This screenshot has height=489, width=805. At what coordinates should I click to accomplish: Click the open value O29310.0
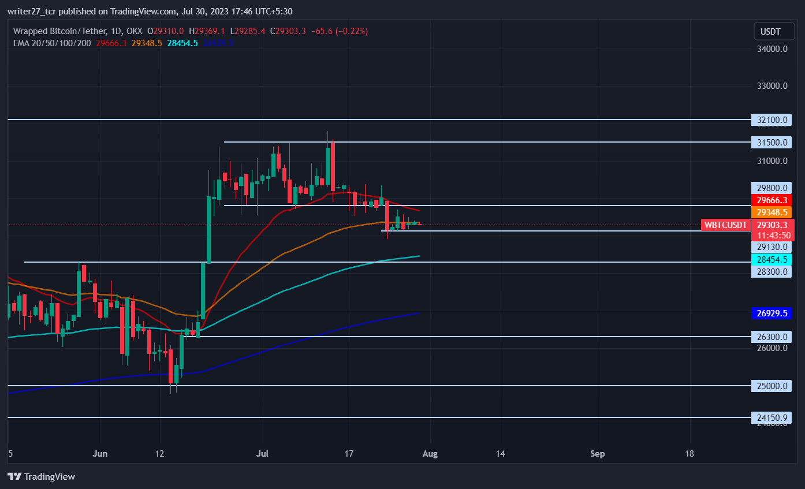[x=166, y=31]
